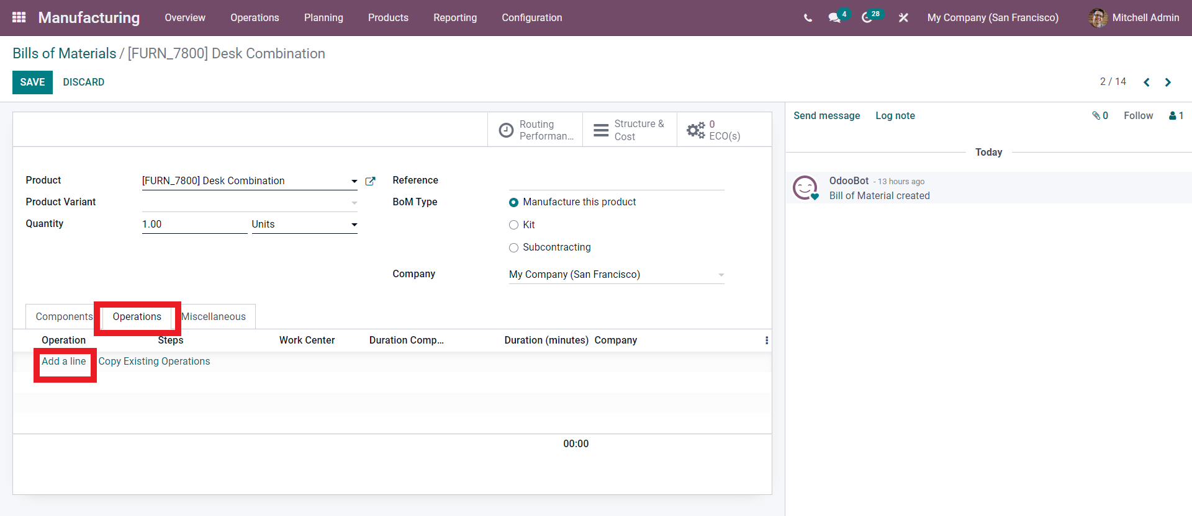
Task: Open the Reporting menu
Action: [x=455, y=18]
